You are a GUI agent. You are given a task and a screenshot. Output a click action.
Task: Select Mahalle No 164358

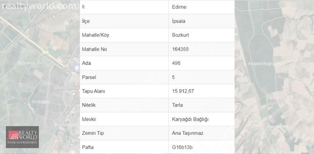pyautogui.click(x=180, y=49)
